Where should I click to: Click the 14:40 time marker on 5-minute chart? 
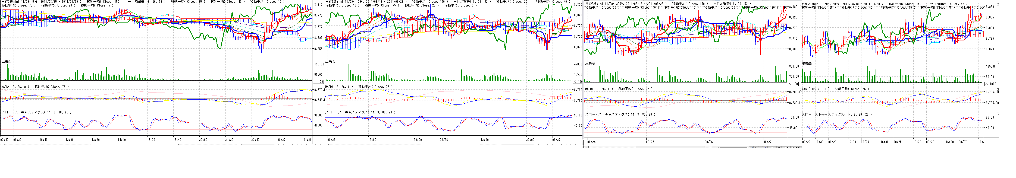coord(121,139)
